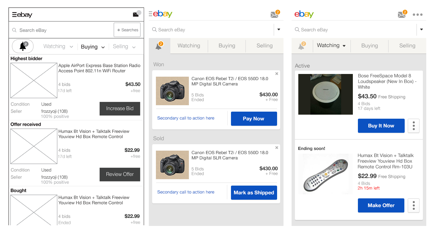Click Increase Bid button
The image size is (435, 234).
[120, 109]
